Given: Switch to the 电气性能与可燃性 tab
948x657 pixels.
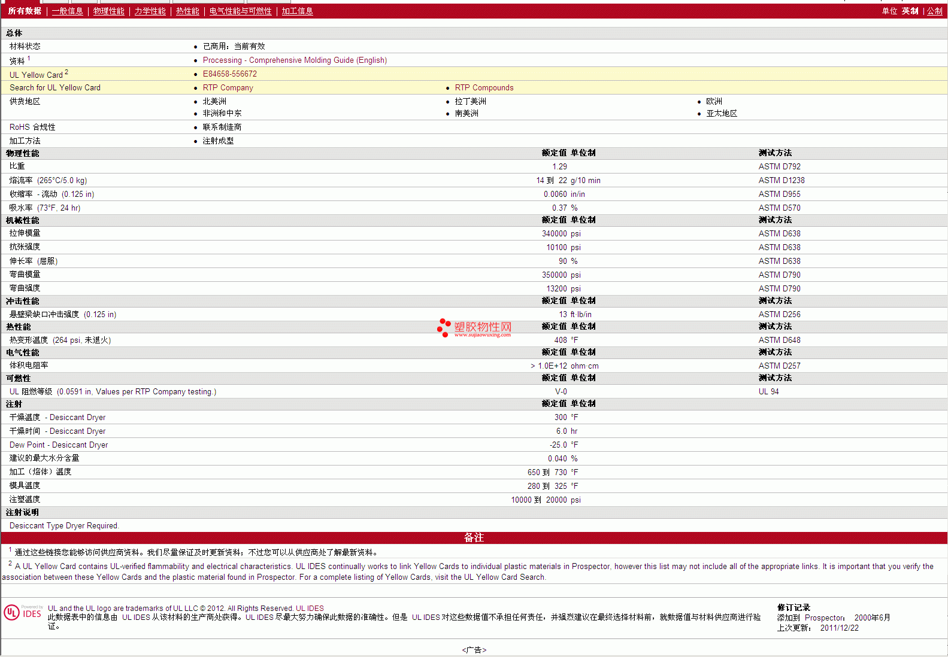Looking at the screenshot, I should pyautogui.click(x=240, y=11).
